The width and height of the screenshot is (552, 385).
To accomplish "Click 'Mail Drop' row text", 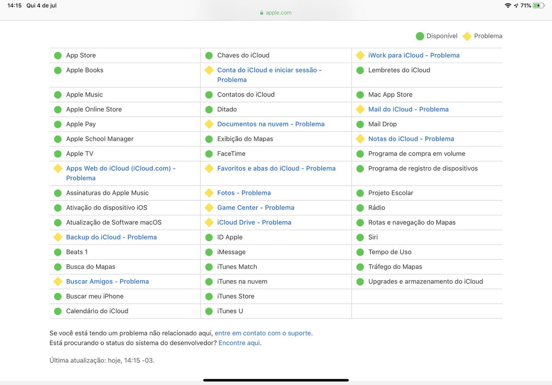I will point(383,124).
